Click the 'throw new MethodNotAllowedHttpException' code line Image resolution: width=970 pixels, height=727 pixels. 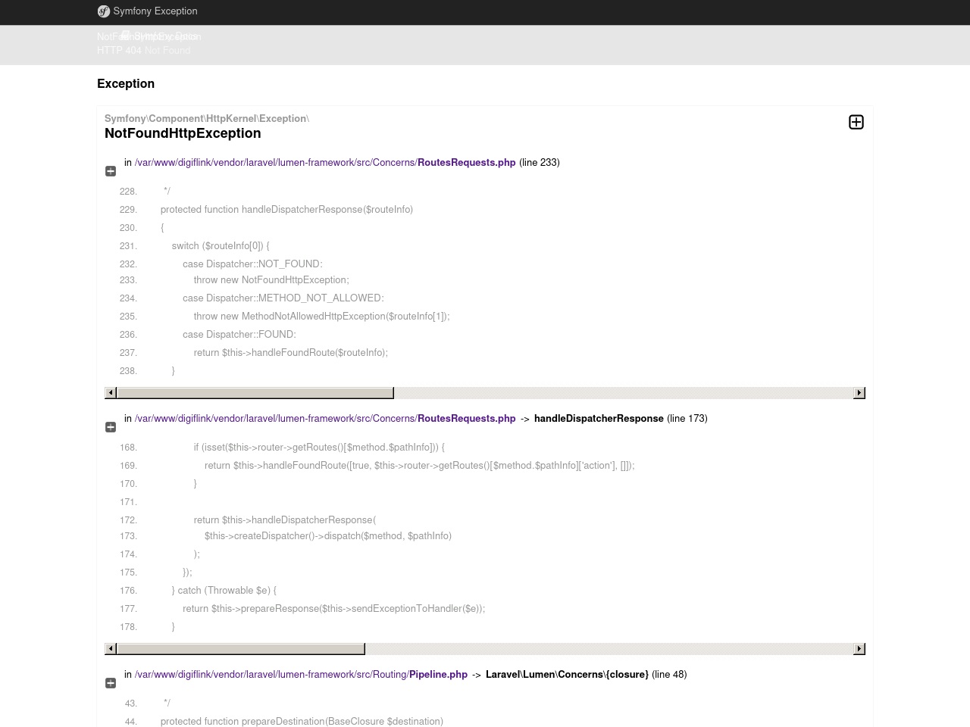[x=321, y=317]
